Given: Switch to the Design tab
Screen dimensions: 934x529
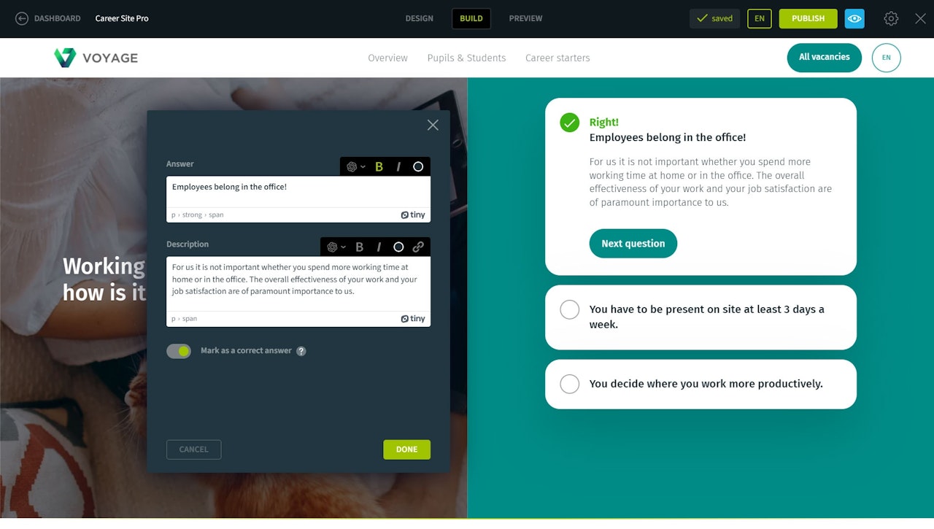Looking at the screenshot, I should pos(419,19).
